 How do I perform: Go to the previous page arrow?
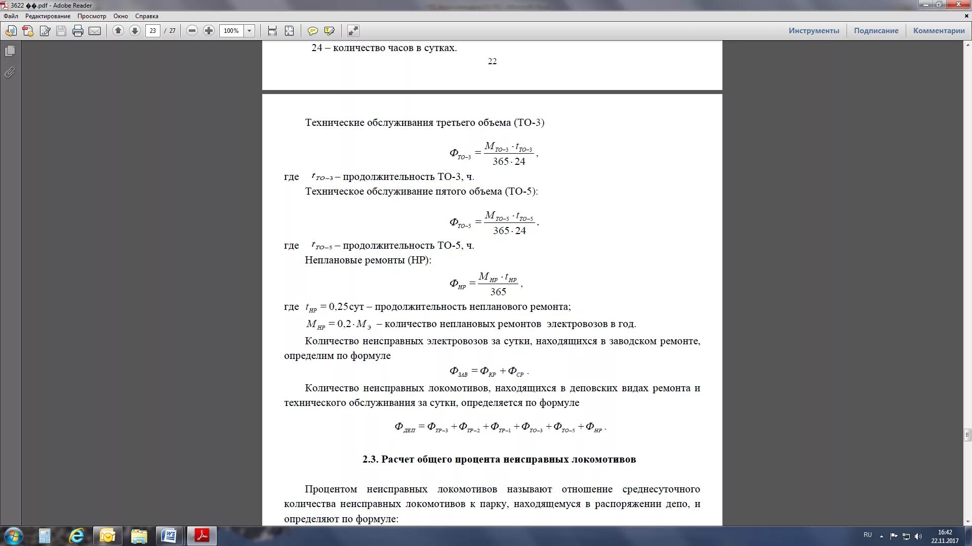click(x=118, y=31)
